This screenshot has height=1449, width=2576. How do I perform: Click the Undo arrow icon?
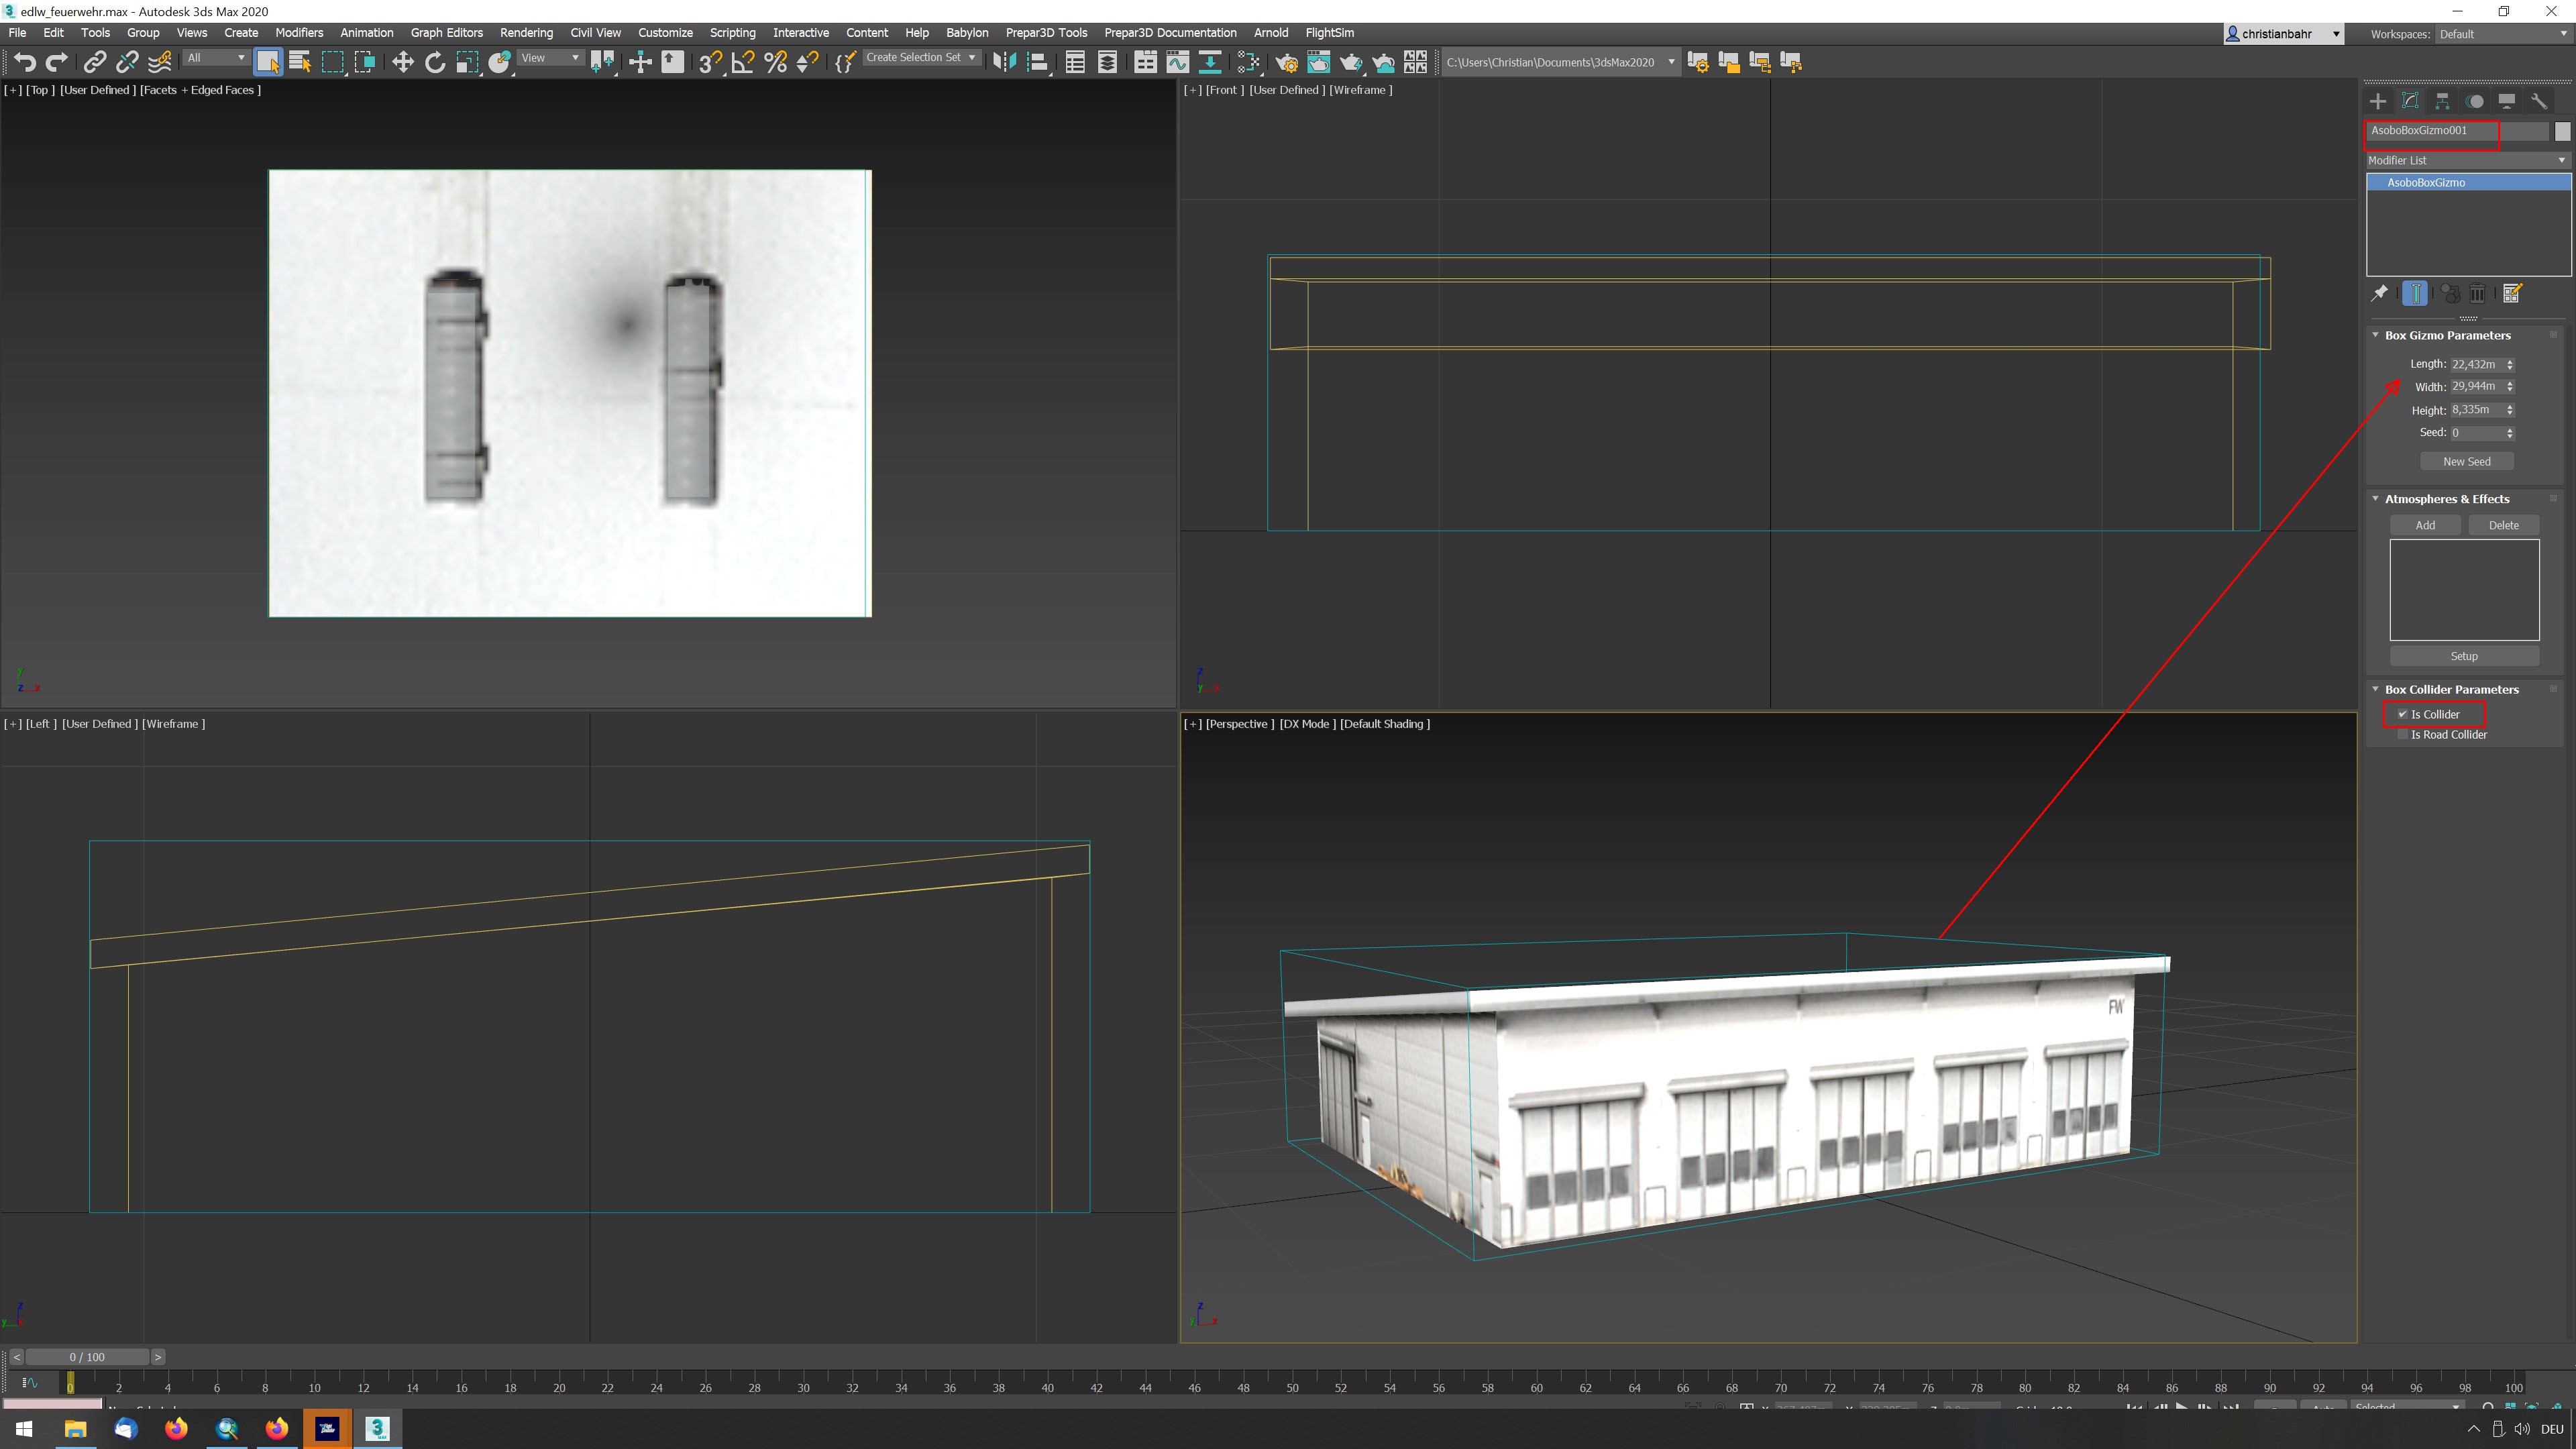pos(25,62)
